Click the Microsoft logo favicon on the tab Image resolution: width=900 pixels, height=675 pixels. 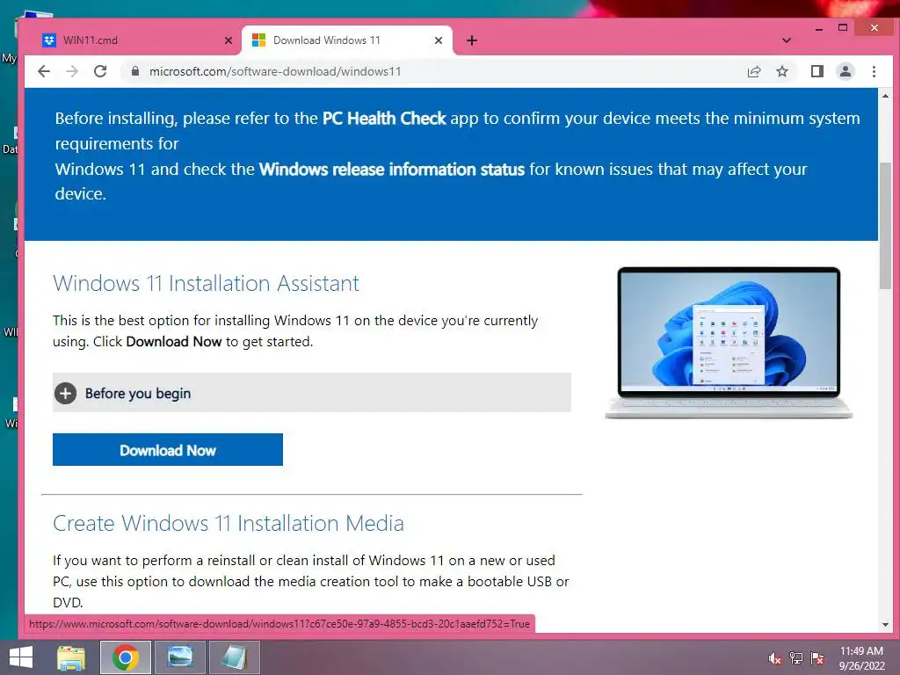(259, 40)
